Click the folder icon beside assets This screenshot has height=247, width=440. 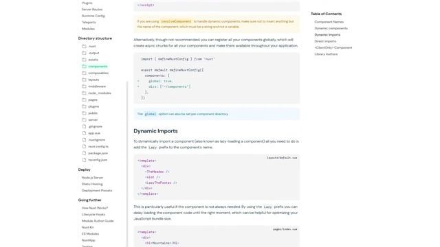click(84, 60)
